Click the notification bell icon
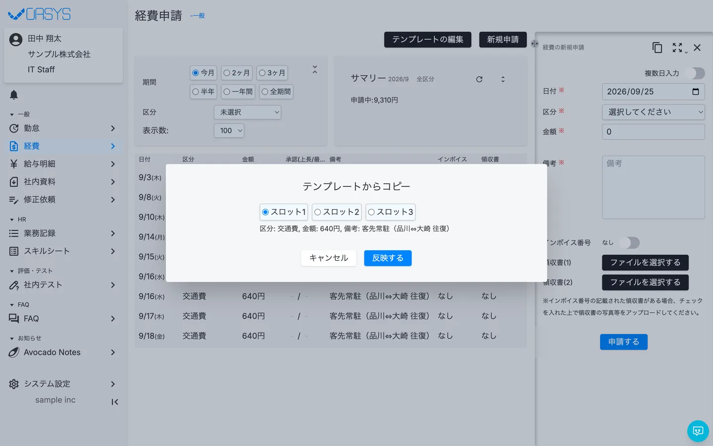Viewport: 713px width, 446px height. (14, 95)
